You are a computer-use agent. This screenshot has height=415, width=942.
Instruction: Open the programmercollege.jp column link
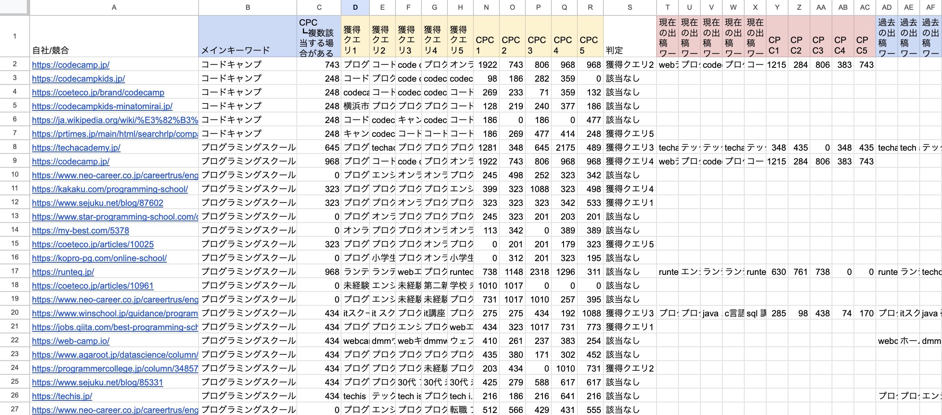115,368
